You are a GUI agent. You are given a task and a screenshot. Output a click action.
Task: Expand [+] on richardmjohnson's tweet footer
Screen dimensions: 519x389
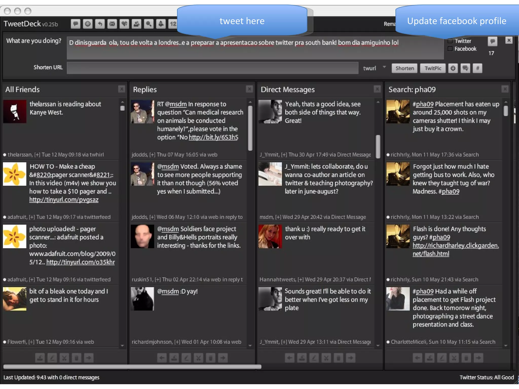[x=177, y=342]
